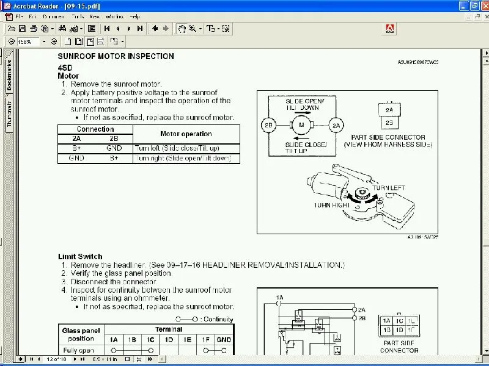Enable Single Page layout in status bar
The height and width of the screenshot is (366, 489).
[127, 359]
